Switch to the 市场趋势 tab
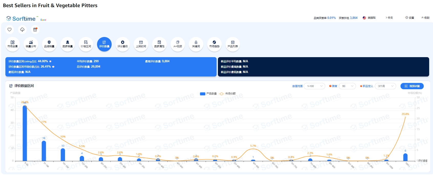This screenshot has height=175, width=433. point(214,44)
